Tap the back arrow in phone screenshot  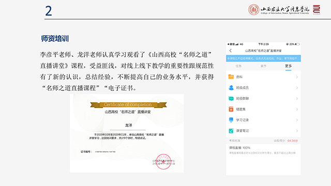[231, 51]
